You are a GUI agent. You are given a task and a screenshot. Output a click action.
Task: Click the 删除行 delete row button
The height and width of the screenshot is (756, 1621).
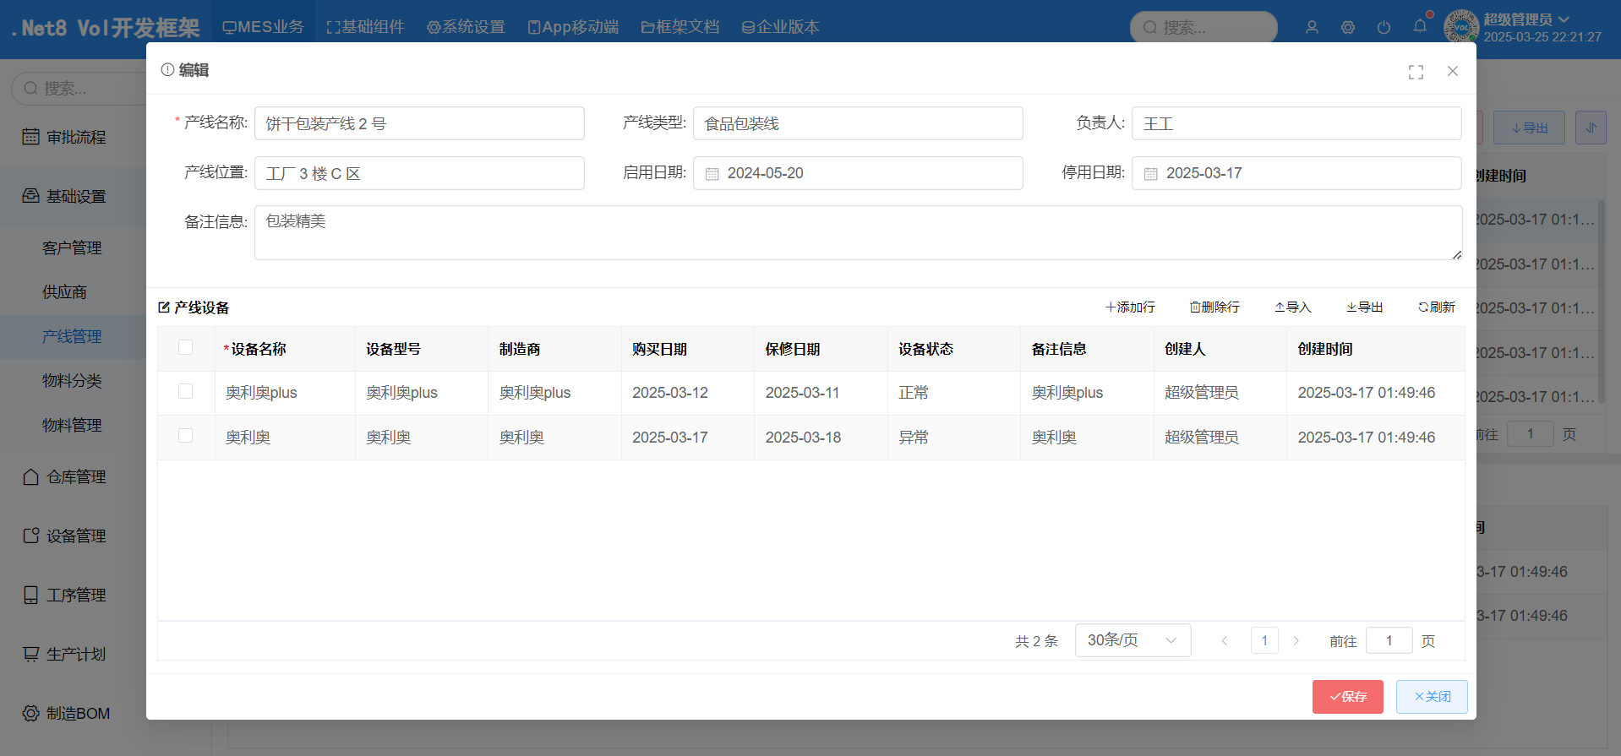(1214, 307)
